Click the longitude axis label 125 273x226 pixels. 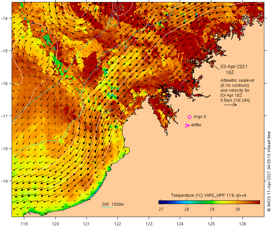(x=211, y=224)
